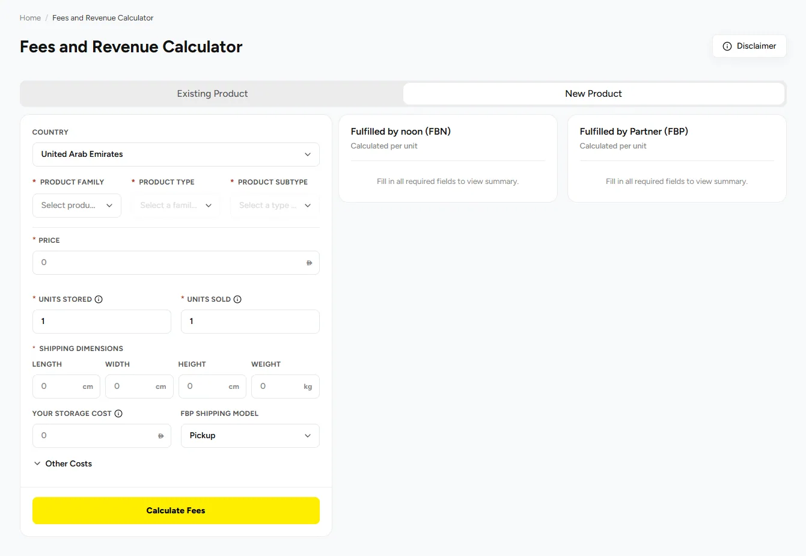Screen dimensions: 806x556
Task: Click the Units Stored info icon
Action: click(99, 299)
